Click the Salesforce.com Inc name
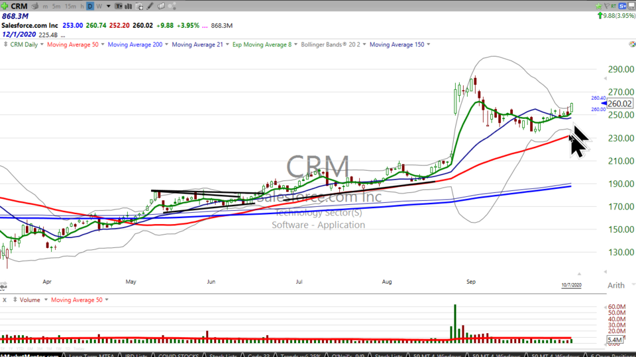 [x=30, y=26]
